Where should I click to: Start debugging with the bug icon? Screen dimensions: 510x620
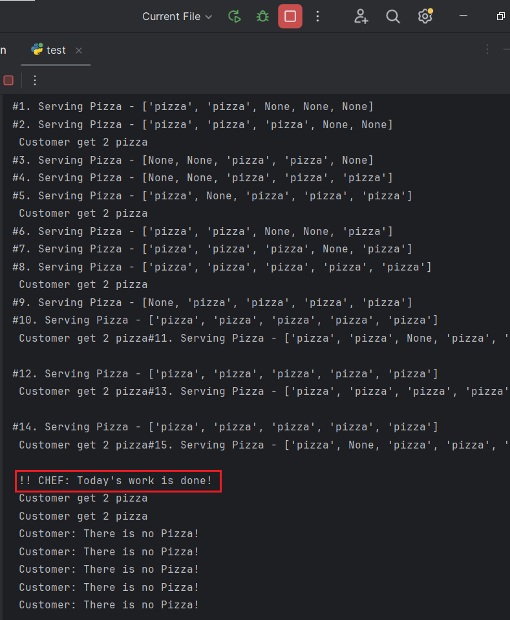pyautogui.click(x=262, y=17)
